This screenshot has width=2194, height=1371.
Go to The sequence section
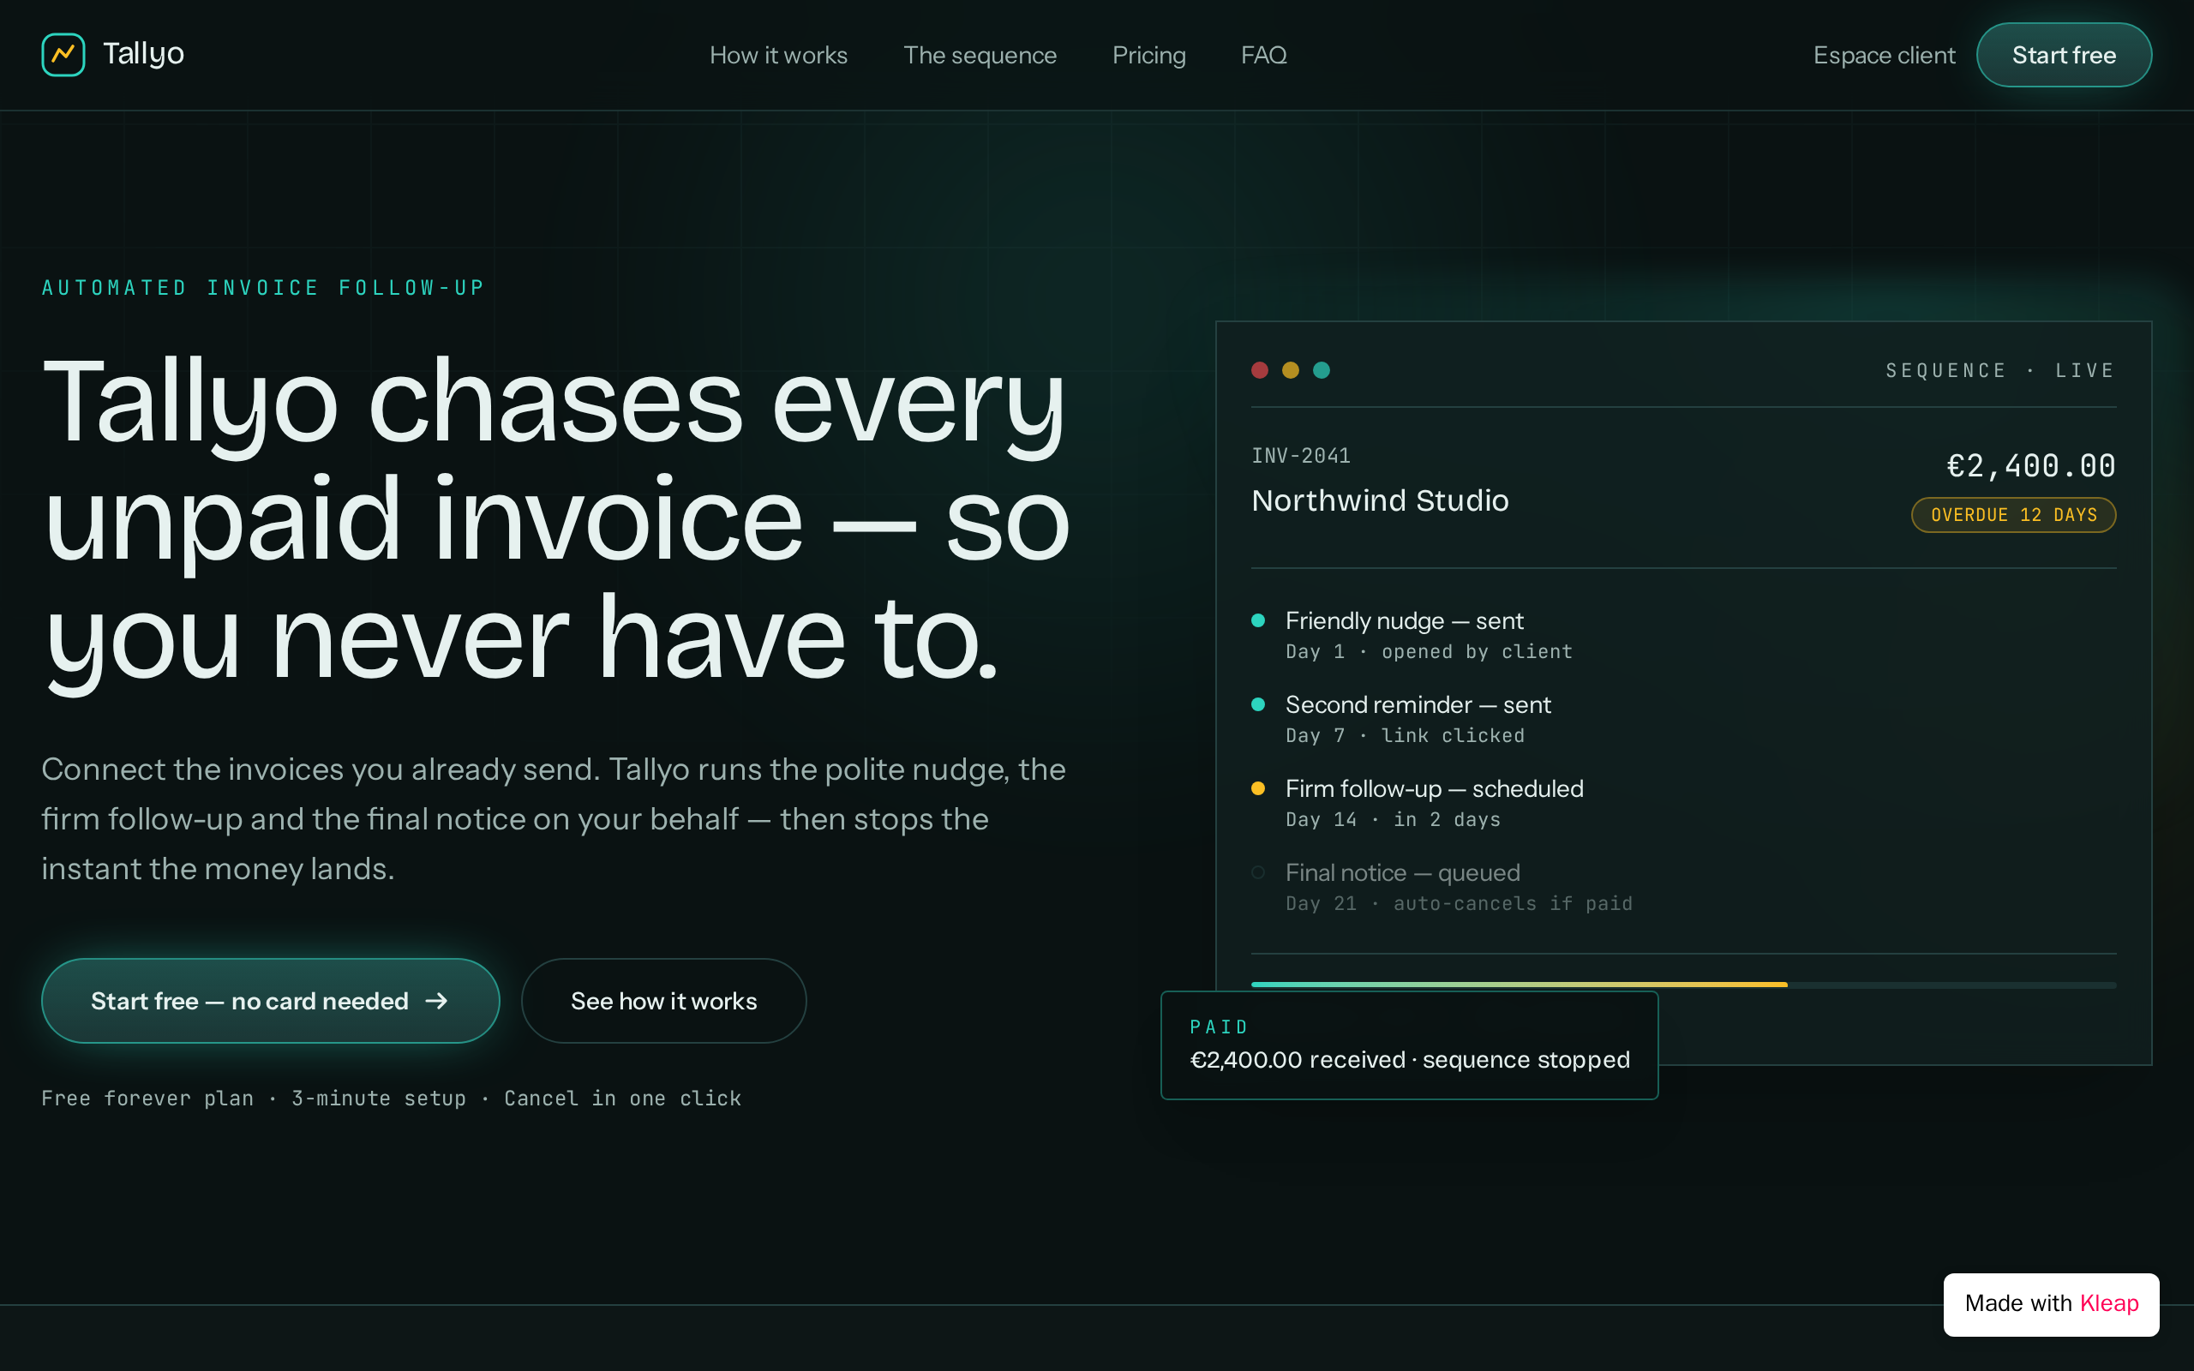coord(979,56)
